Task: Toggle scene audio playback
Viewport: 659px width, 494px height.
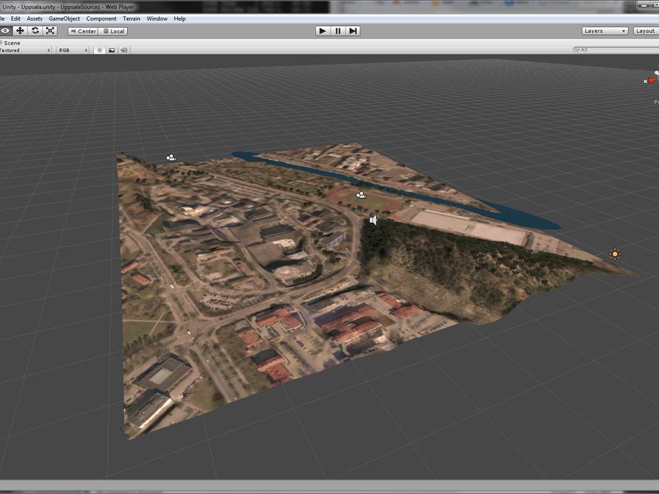Action: tap(124, 50)
